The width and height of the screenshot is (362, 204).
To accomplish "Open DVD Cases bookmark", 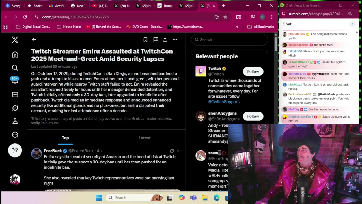I will [144, 27].
